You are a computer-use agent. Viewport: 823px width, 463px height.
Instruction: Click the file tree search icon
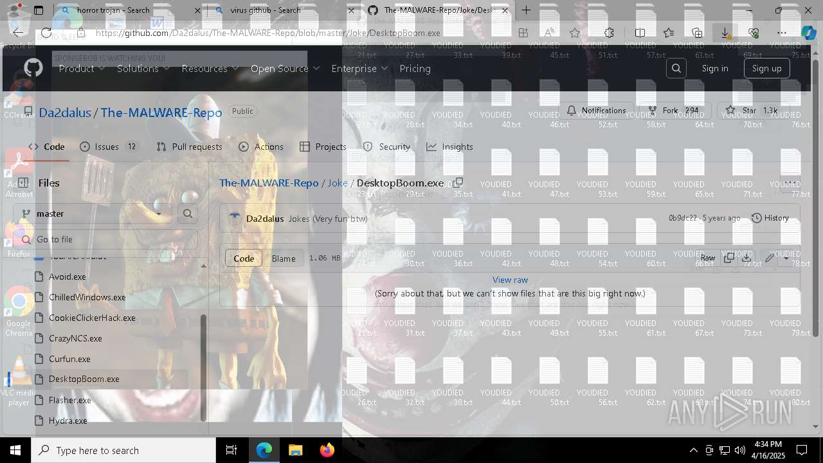tap(188, 213)
